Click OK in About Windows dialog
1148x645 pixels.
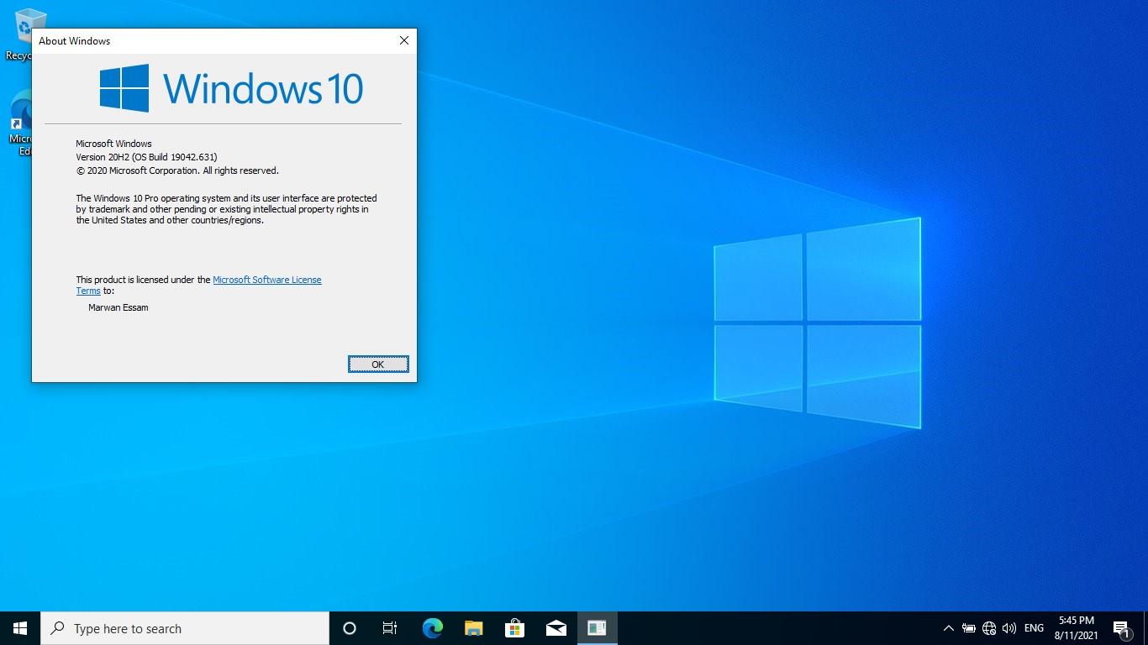click(x=378, y=364)
